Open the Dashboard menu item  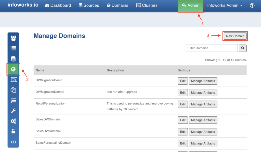58,6
